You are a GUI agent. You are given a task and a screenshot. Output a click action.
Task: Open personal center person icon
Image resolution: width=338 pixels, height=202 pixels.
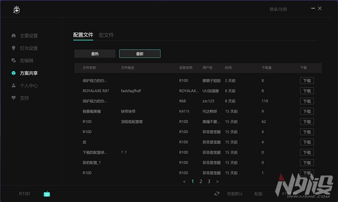[x=14, y=85]
